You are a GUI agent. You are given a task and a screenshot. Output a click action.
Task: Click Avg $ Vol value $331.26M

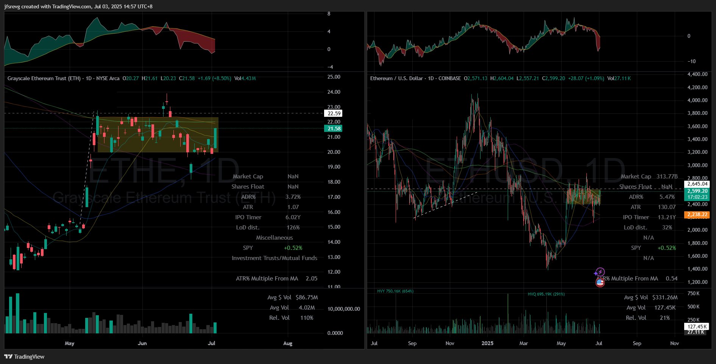click(665, 297)
